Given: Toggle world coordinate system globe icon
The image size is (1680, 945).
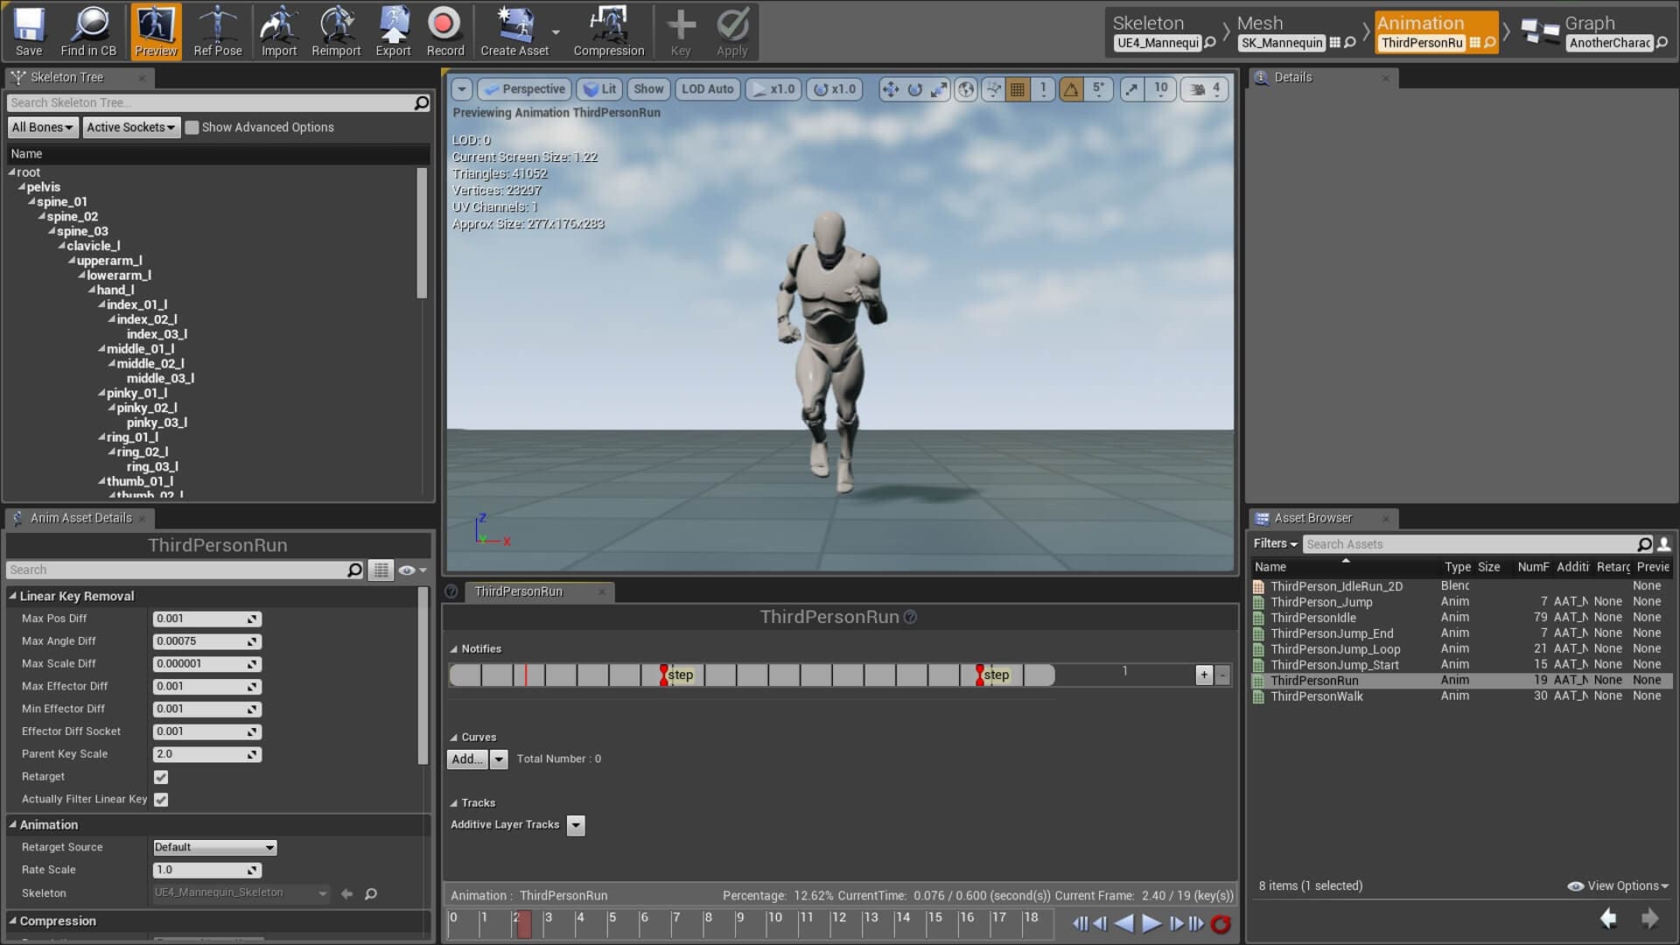Looking at the screenshot, I should point(966,89).
